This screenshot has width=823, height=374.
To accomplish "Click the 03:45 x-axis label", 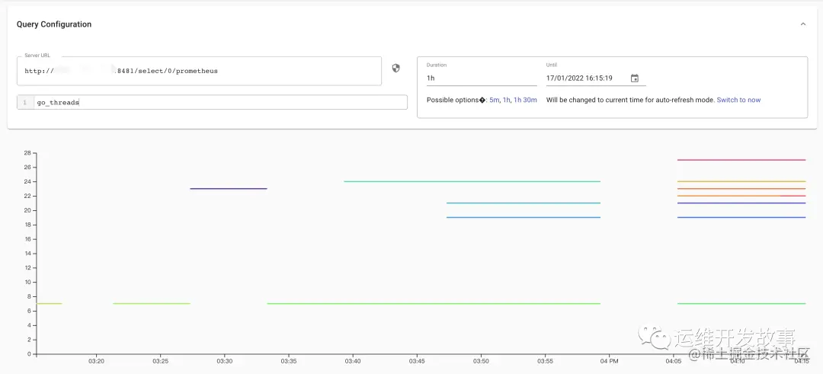I will 417,361.
